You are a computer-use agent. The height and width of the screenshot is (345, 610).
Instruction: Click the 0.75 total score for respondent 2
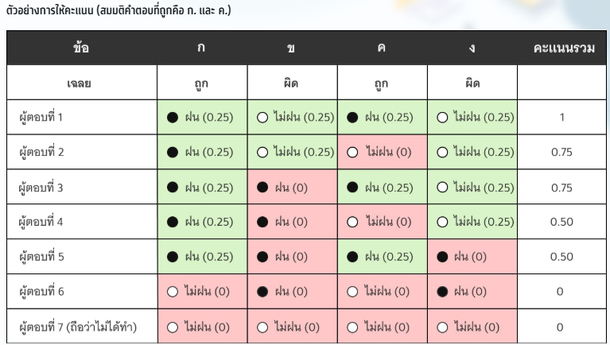point(561,153)
